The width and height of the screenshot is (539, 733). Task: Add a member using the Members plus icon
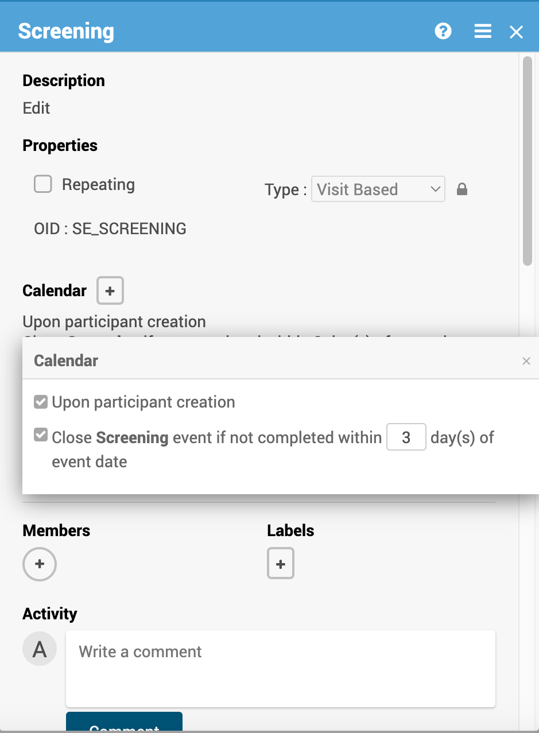click(x=39, y=564)
